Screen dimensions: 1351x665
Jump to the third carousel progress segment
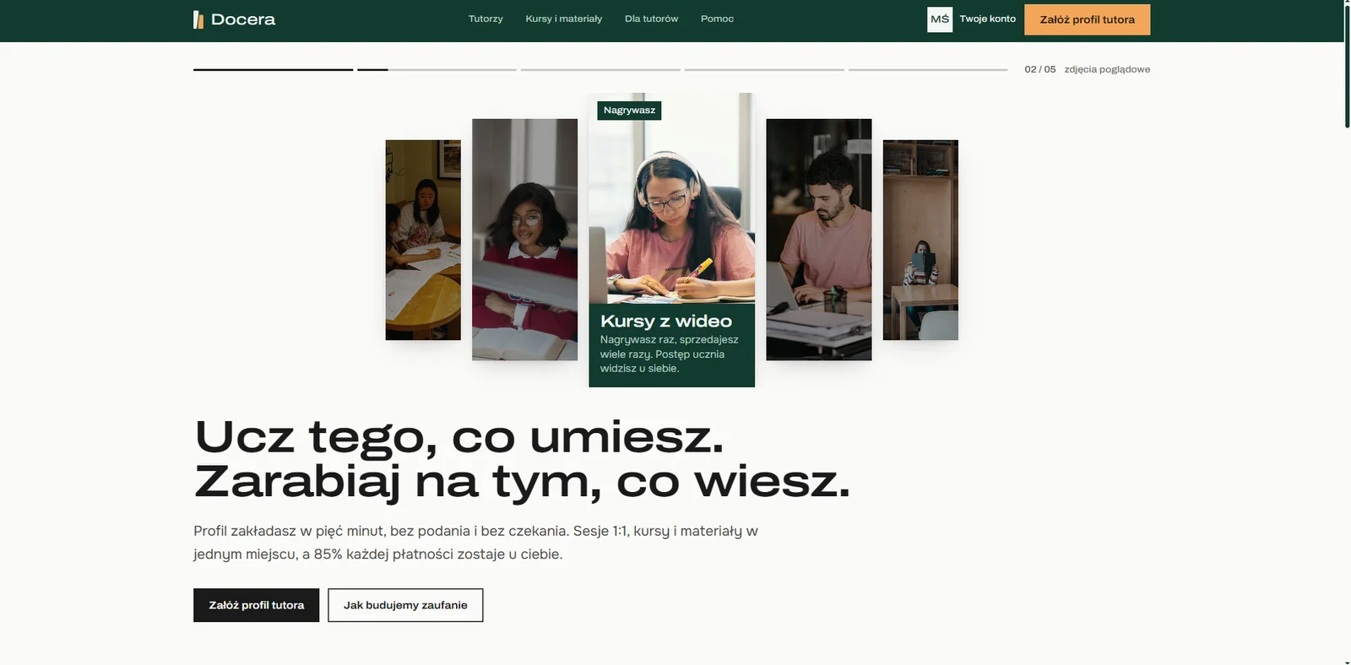coord(600,69)
